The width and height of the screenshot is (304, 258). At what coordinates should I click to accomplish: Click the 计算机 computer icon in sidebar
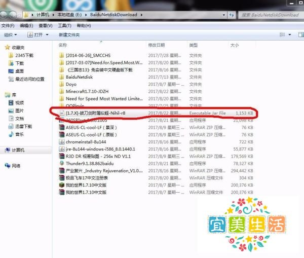pyautogui.click(x=8, y=150)
